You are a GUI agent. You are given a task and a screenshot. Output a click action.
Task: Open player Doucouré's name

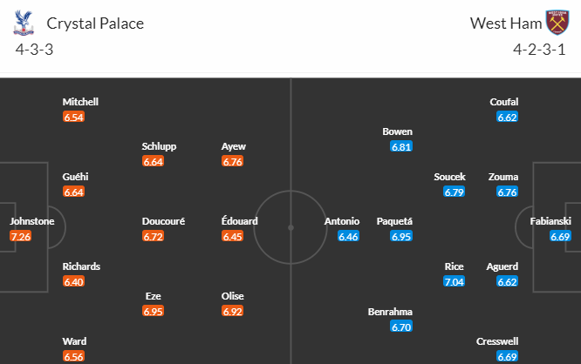[163, 221]
